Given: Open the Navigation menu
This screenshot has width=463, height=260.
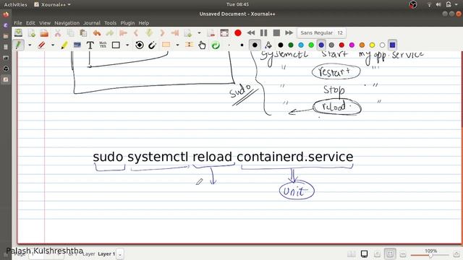Looking at the screenshot, I should click(x=67, y=23).
